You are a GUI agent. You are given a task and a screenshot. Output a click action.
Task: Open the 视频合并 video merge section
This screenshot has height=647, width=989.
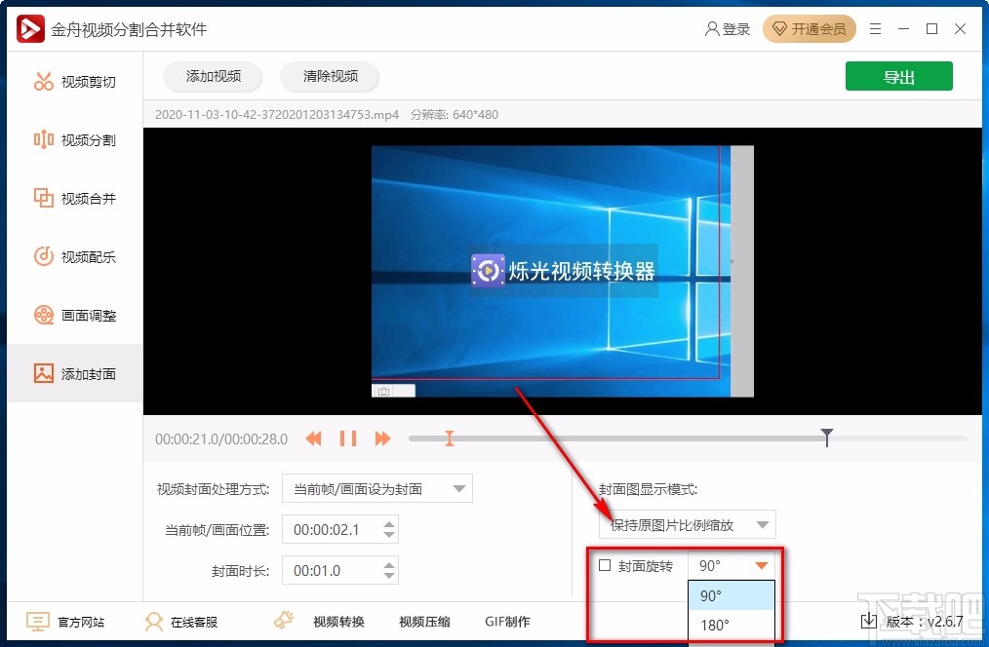pyautogui.click(x=75, y=199)
